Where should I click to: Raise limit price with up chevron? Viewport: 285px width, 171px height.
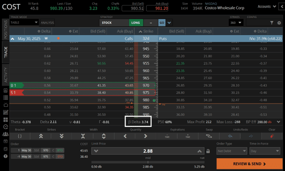(x=200, y=151)
